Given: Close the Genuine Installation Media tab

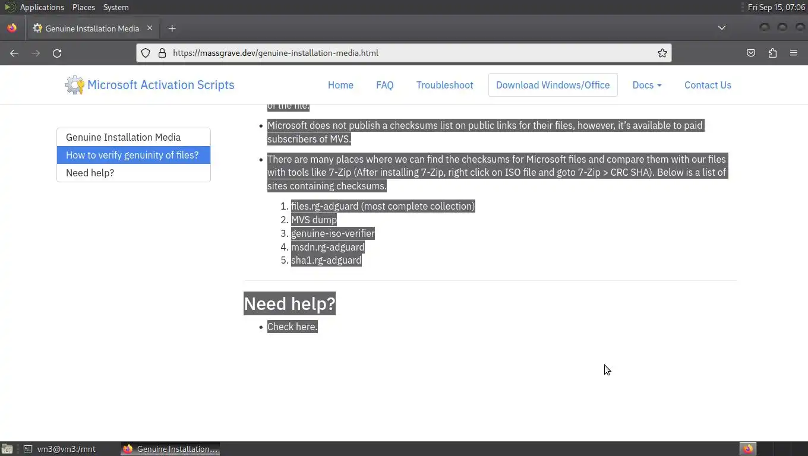Looking at the screenshot, I should (150, 28).
